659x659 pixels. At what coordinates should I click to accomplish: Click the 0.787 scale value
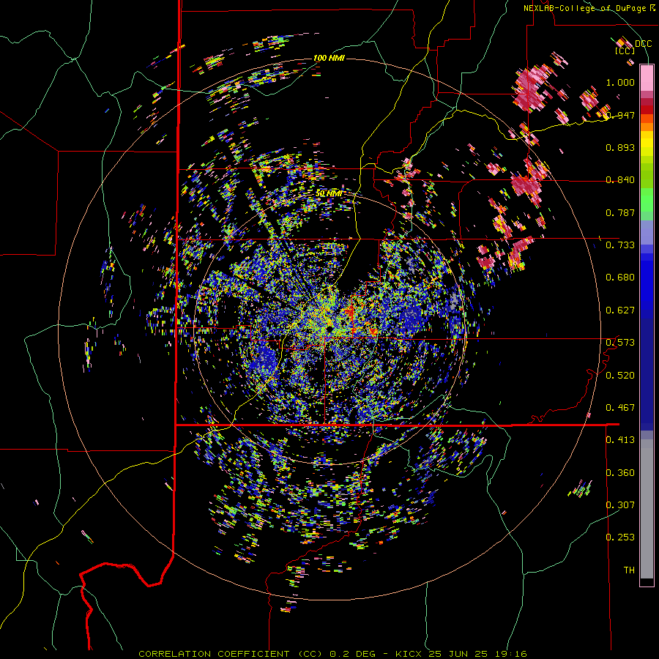click(620, 212)
